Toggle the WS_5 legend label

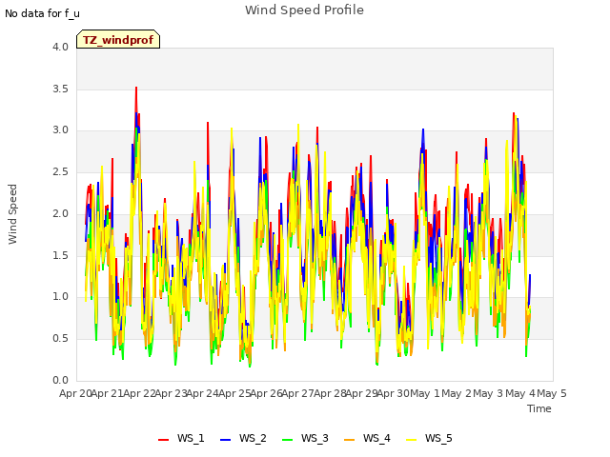click(x=438, y=438)
